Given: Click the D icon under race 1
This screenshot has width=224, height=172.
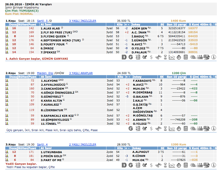Looking at the screenshot, I should point(124,57).
